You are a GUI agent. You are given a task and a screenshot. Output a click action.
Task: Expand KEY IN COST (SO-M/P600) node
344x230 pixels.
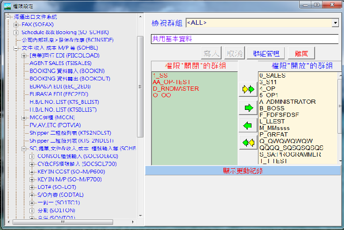tap(32, 172)
